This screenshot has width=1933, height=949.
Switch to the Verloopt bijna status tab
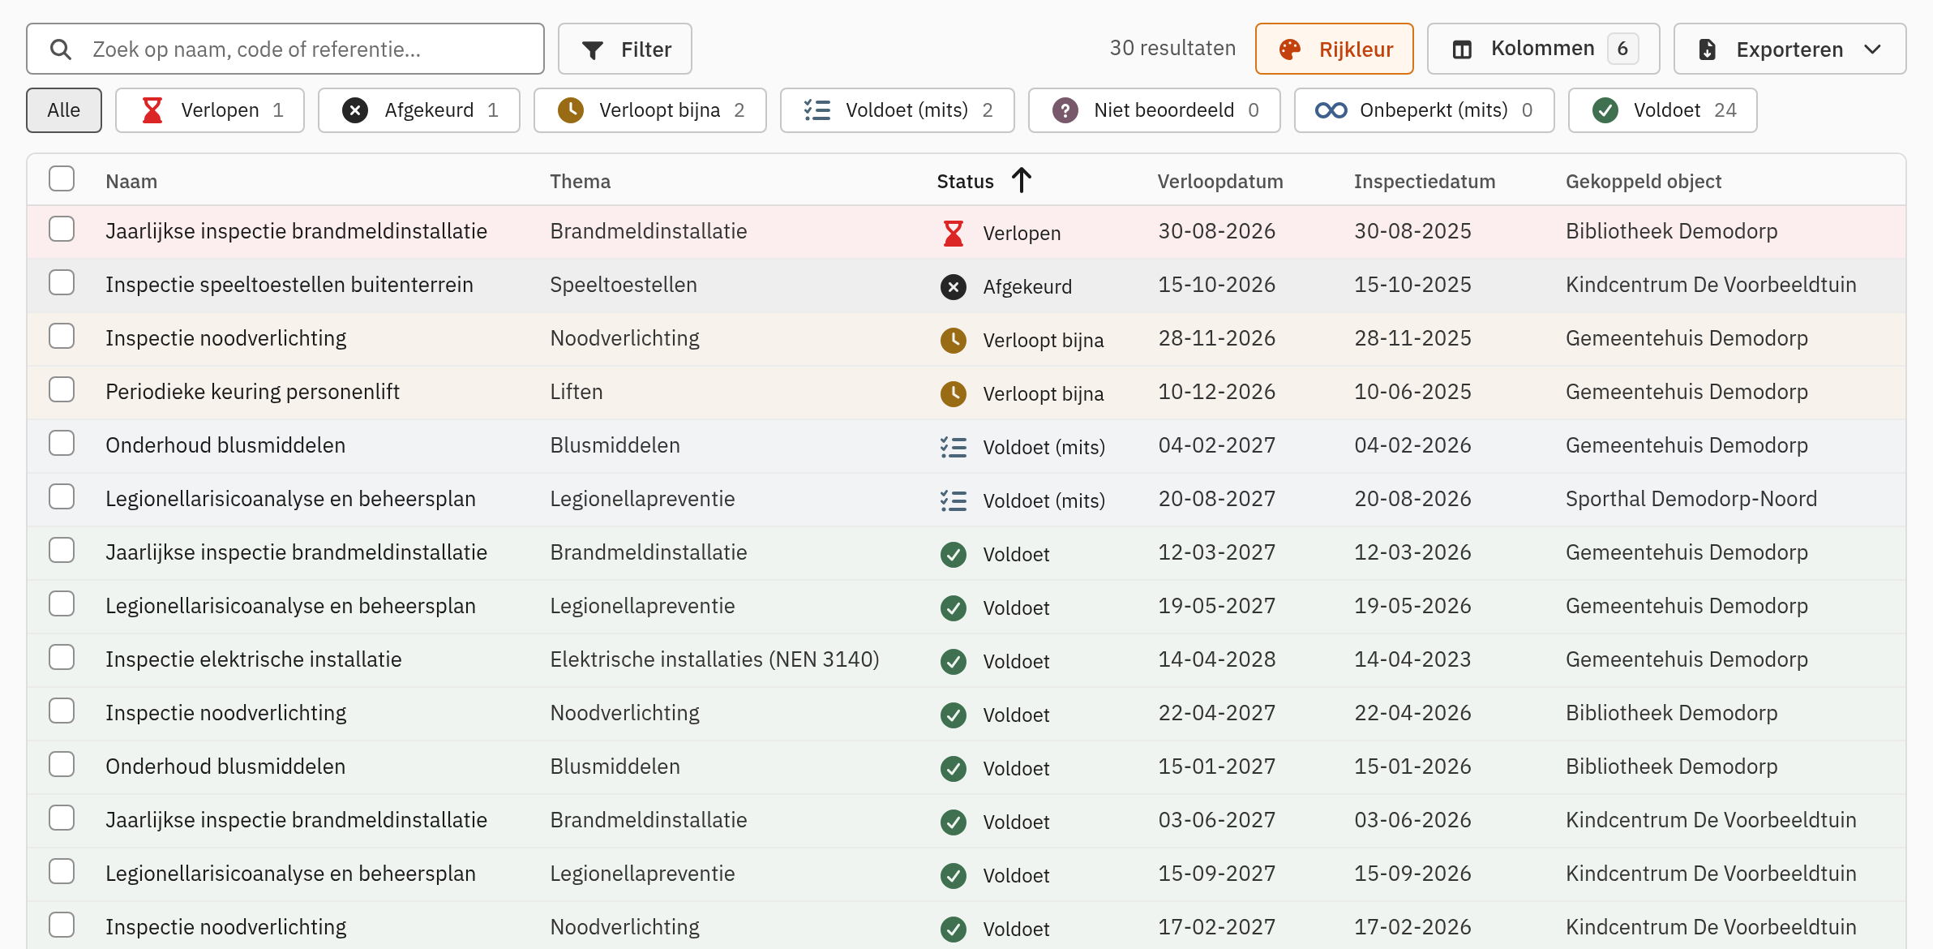pos(650,110)
